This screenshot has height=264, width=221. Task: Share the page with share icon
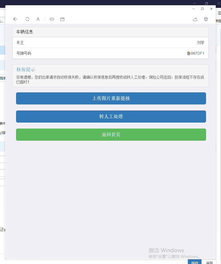[x=195, y=19]
